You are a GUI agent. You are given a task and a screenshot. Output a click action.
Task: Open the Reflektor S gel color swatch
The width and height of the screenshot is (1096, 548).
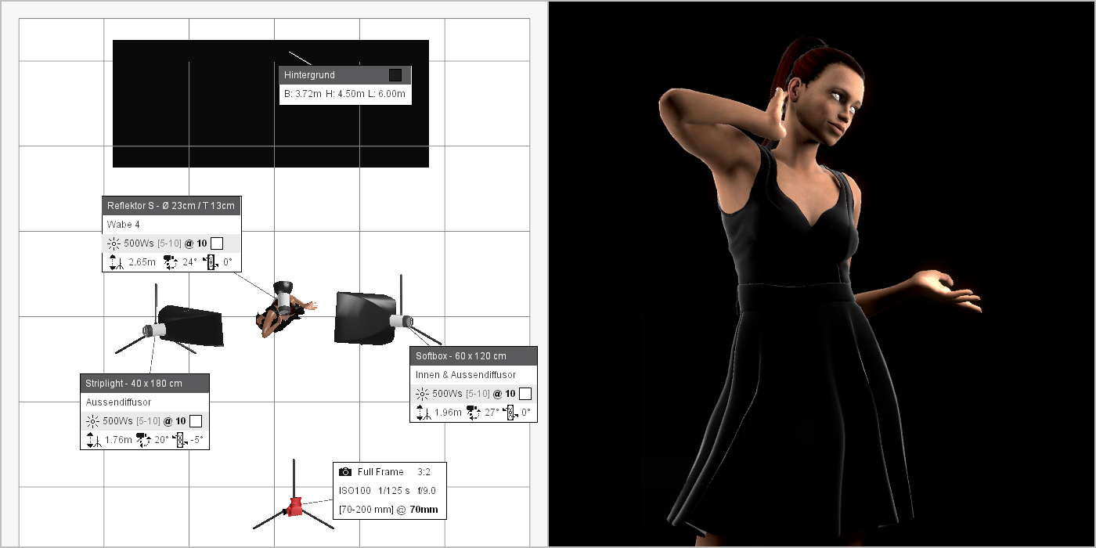(217, 243)
